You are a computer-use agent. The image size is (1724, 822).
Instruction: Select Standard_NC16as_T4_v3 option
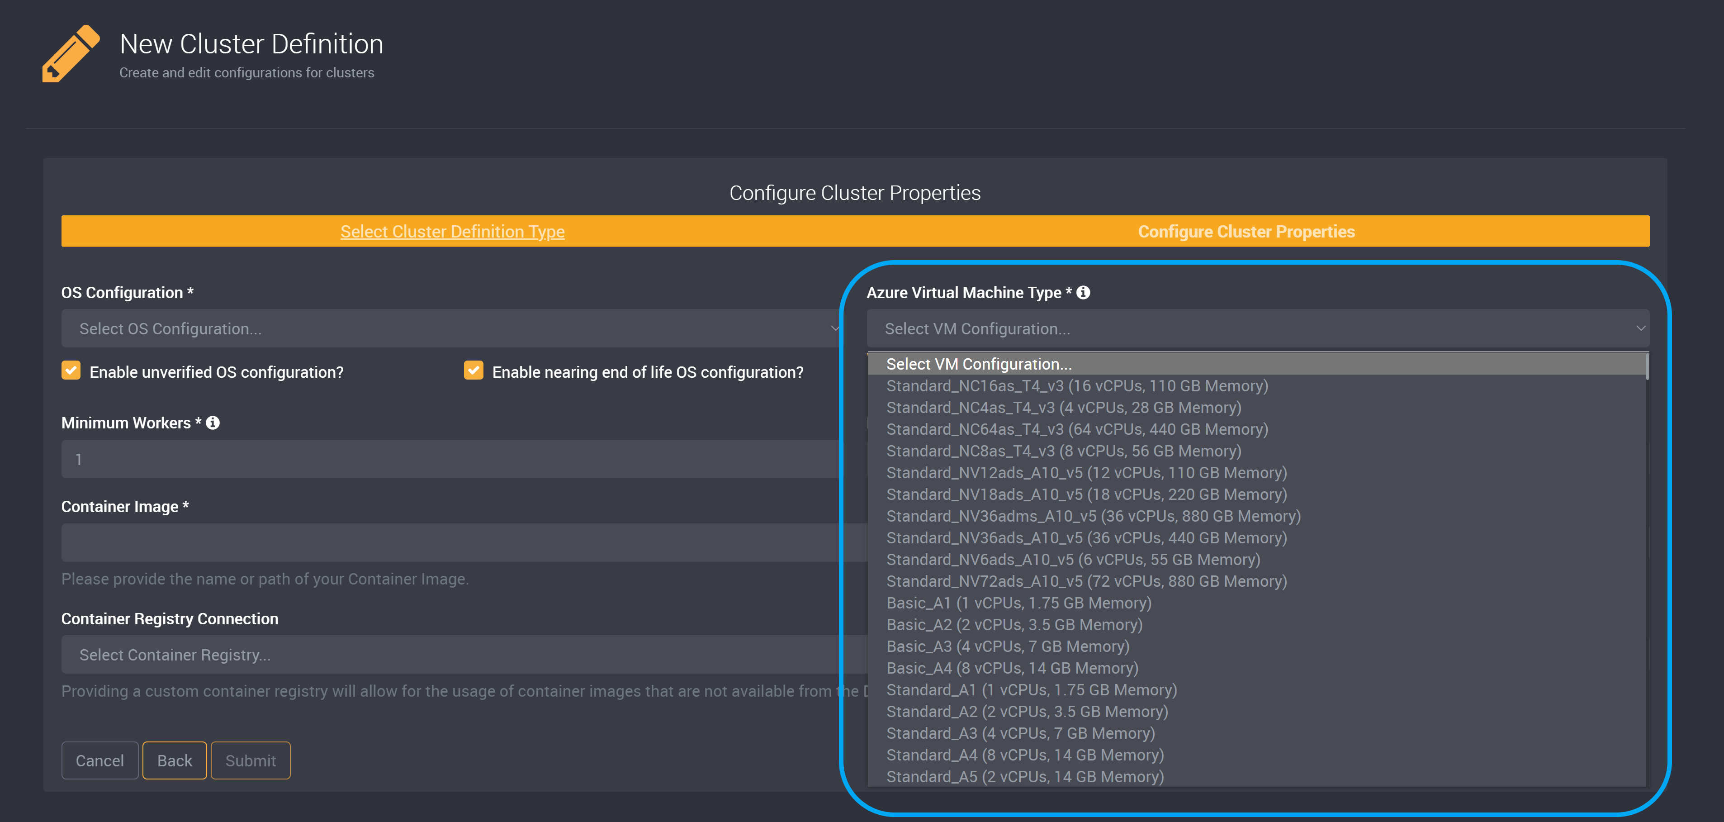coord(1256,385)
